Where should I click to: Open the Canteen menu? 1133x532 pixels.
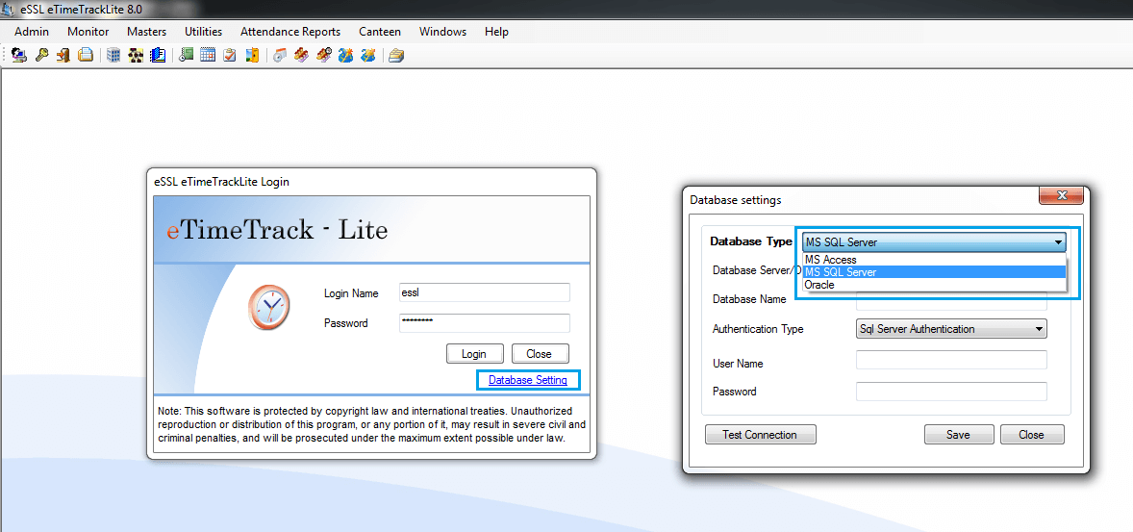coord(380,32)
